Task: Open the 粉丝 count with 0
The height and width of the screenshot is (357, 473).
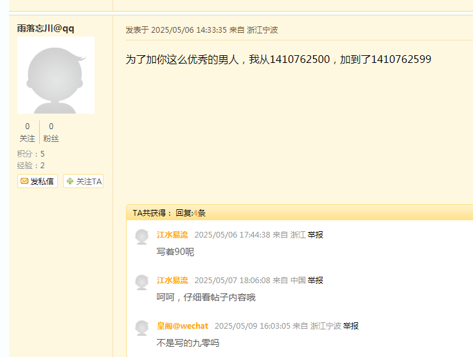Action: click(x=51, y=132)
